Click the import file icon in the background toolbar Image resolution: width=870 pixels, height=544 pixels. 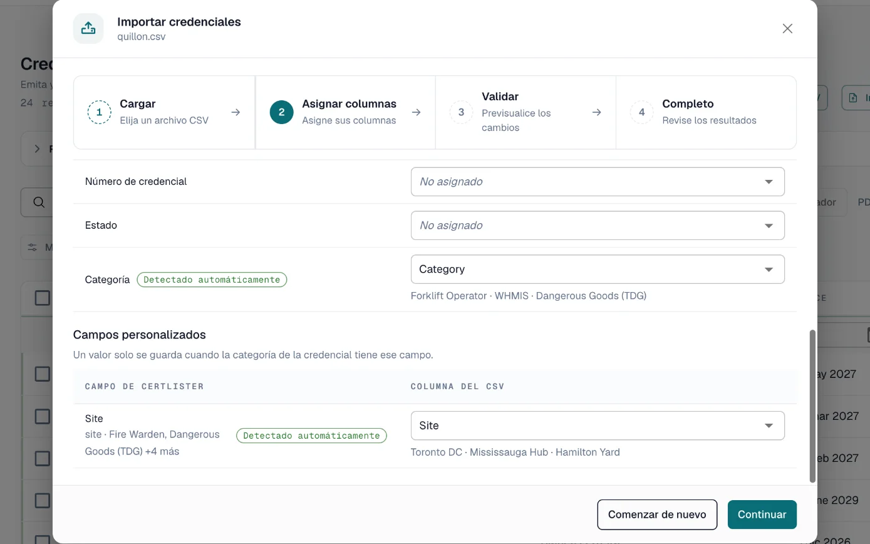(x=853, y=98)
